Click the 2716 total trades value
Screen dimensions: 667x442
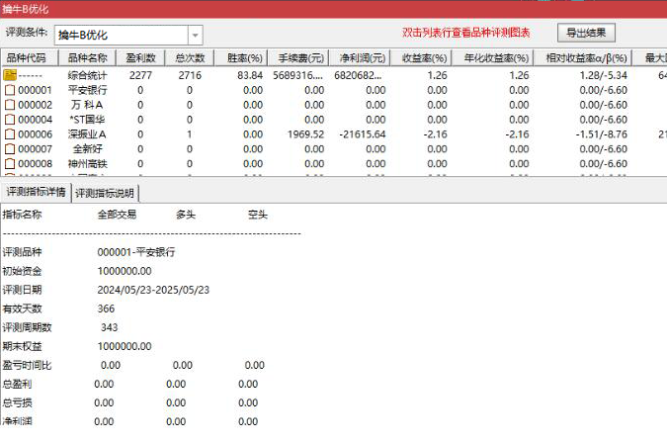[190, 75]
